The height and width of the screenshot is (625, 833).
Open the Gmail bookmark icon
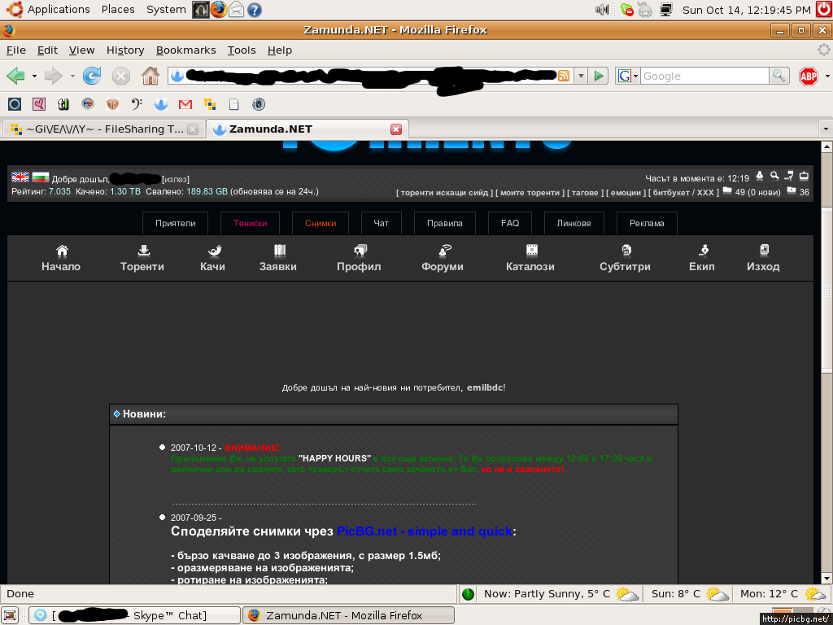tap(185, 104)
